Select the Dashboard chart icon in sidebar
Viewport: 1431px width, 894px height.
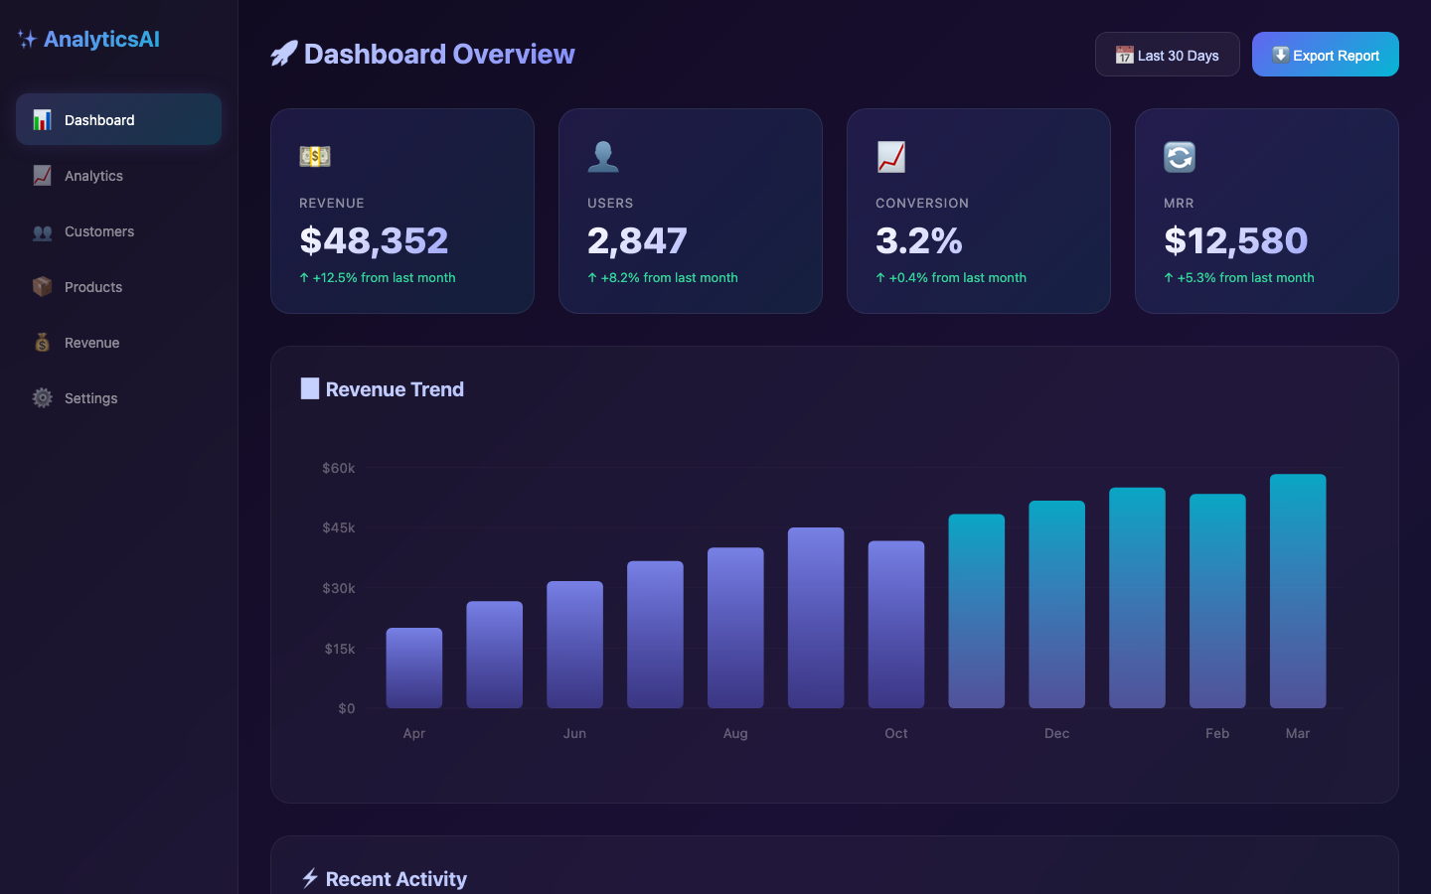pos(42,119)
